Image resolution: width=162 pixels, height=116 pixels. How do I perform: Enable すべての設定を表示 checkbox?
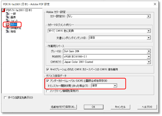[5, 98]
